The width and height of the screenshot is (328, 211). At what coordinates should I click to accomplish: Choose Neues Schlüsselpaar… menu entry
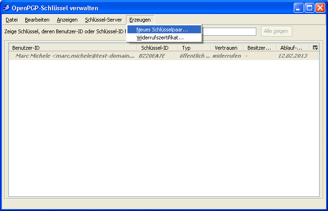click(164, 30)
